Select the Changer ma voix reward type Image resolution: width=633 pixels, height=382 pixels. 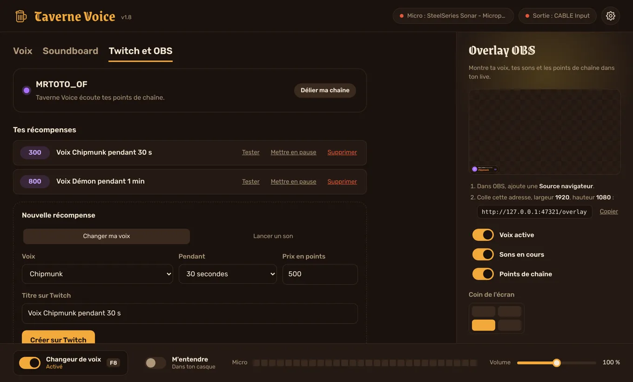click(x=107, y=236)
